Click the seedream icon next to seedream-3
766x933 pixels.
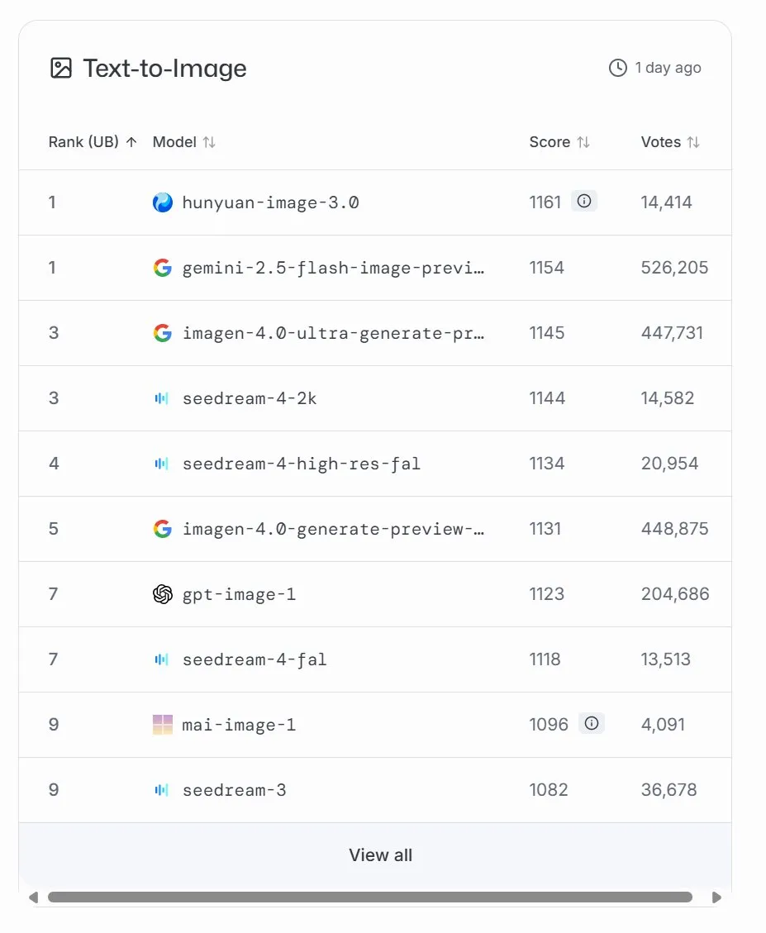click(162, 790)
